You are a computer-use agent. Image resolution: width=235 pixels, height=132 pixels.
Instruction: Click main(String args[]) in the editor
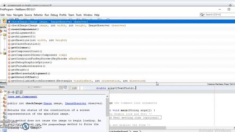137,110
